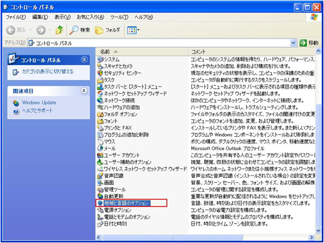Select 地域と言語のオプション globe icon

coord(101,203)
